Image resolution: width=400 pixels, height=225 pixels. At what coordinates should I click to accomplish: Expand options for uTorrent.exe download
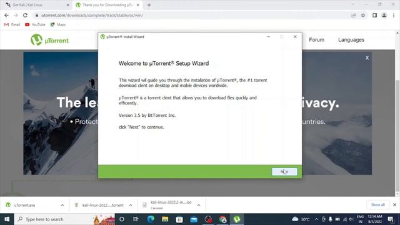(62, 205)
